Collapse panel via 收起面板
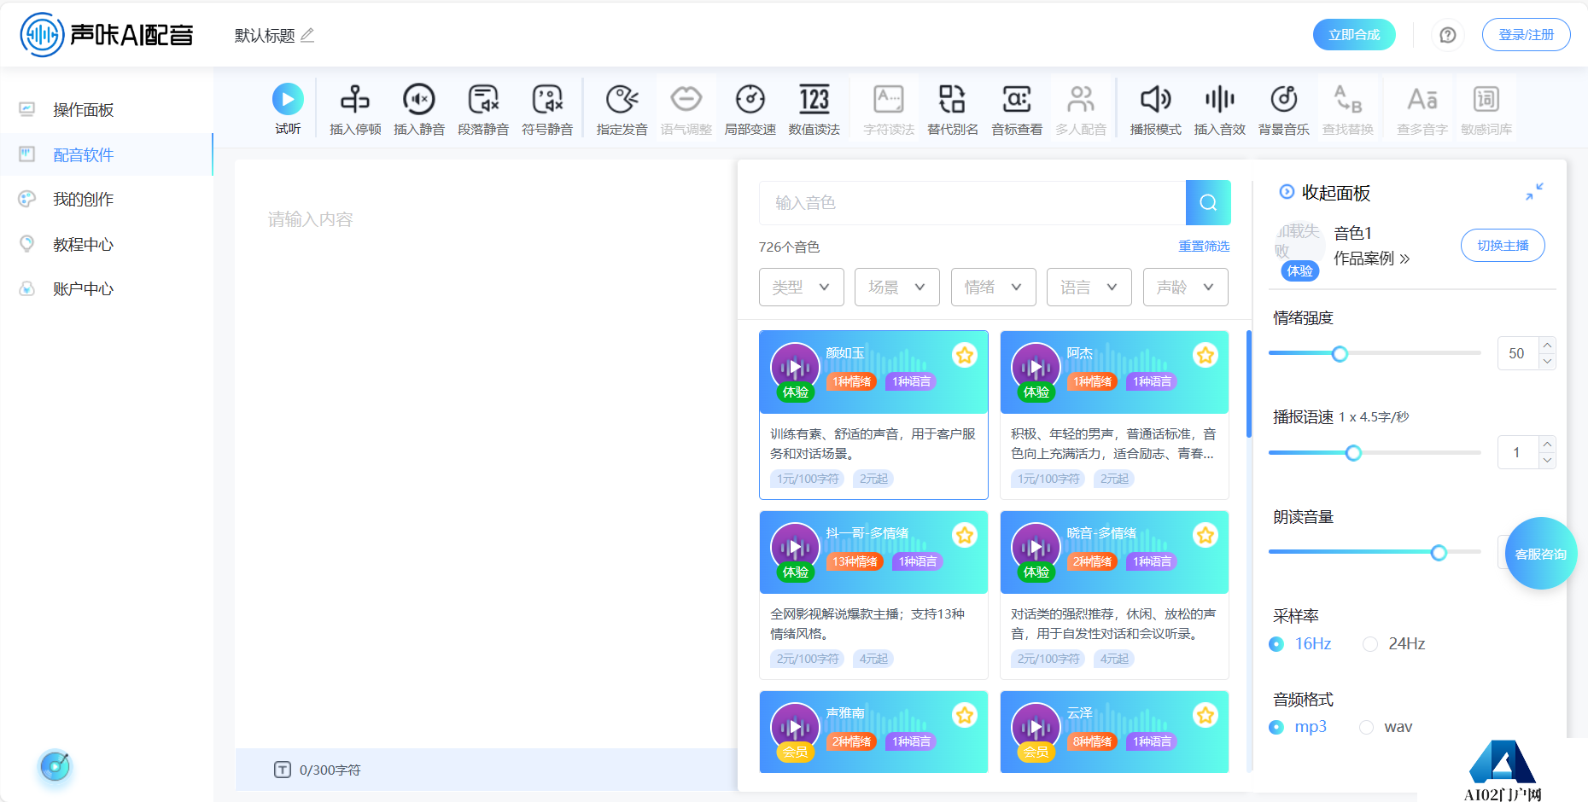 point(1325,193)
